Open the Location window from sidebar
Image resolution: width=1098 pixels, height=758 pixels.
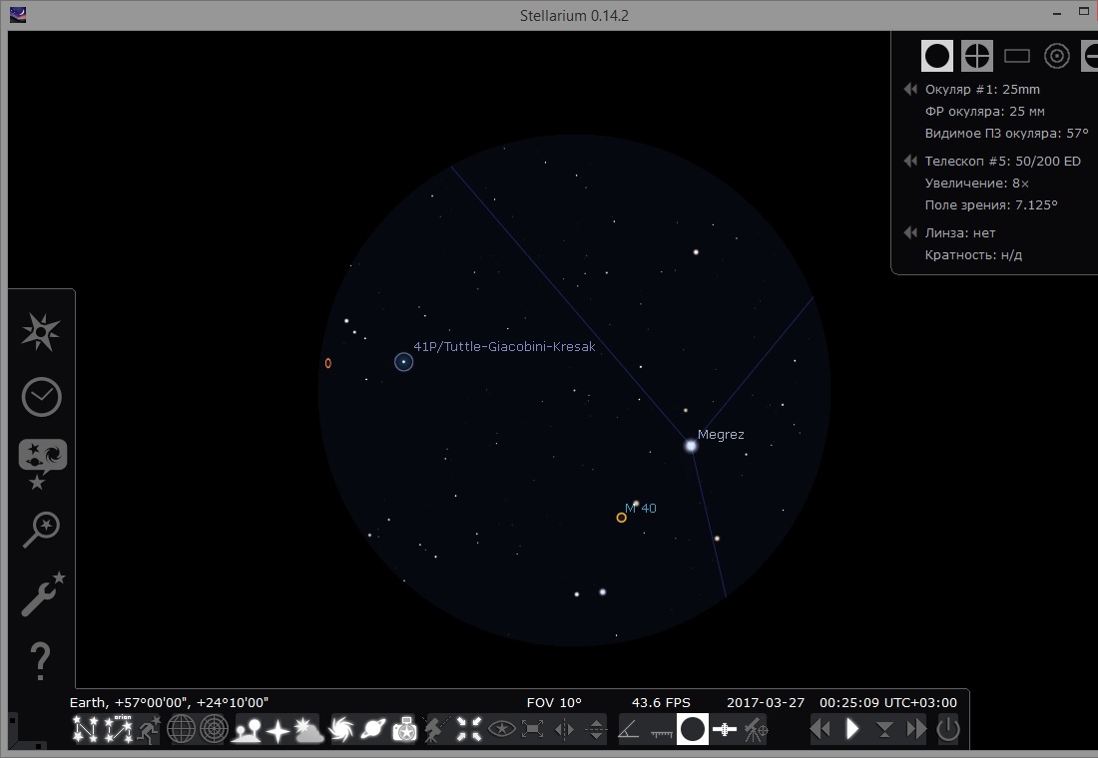pos(41,332)
